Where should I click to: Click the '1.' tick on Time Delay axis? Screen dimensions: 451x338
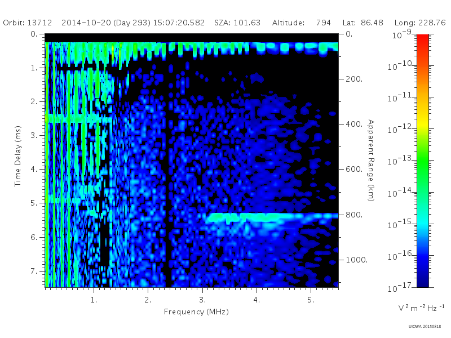click(34, 68)
